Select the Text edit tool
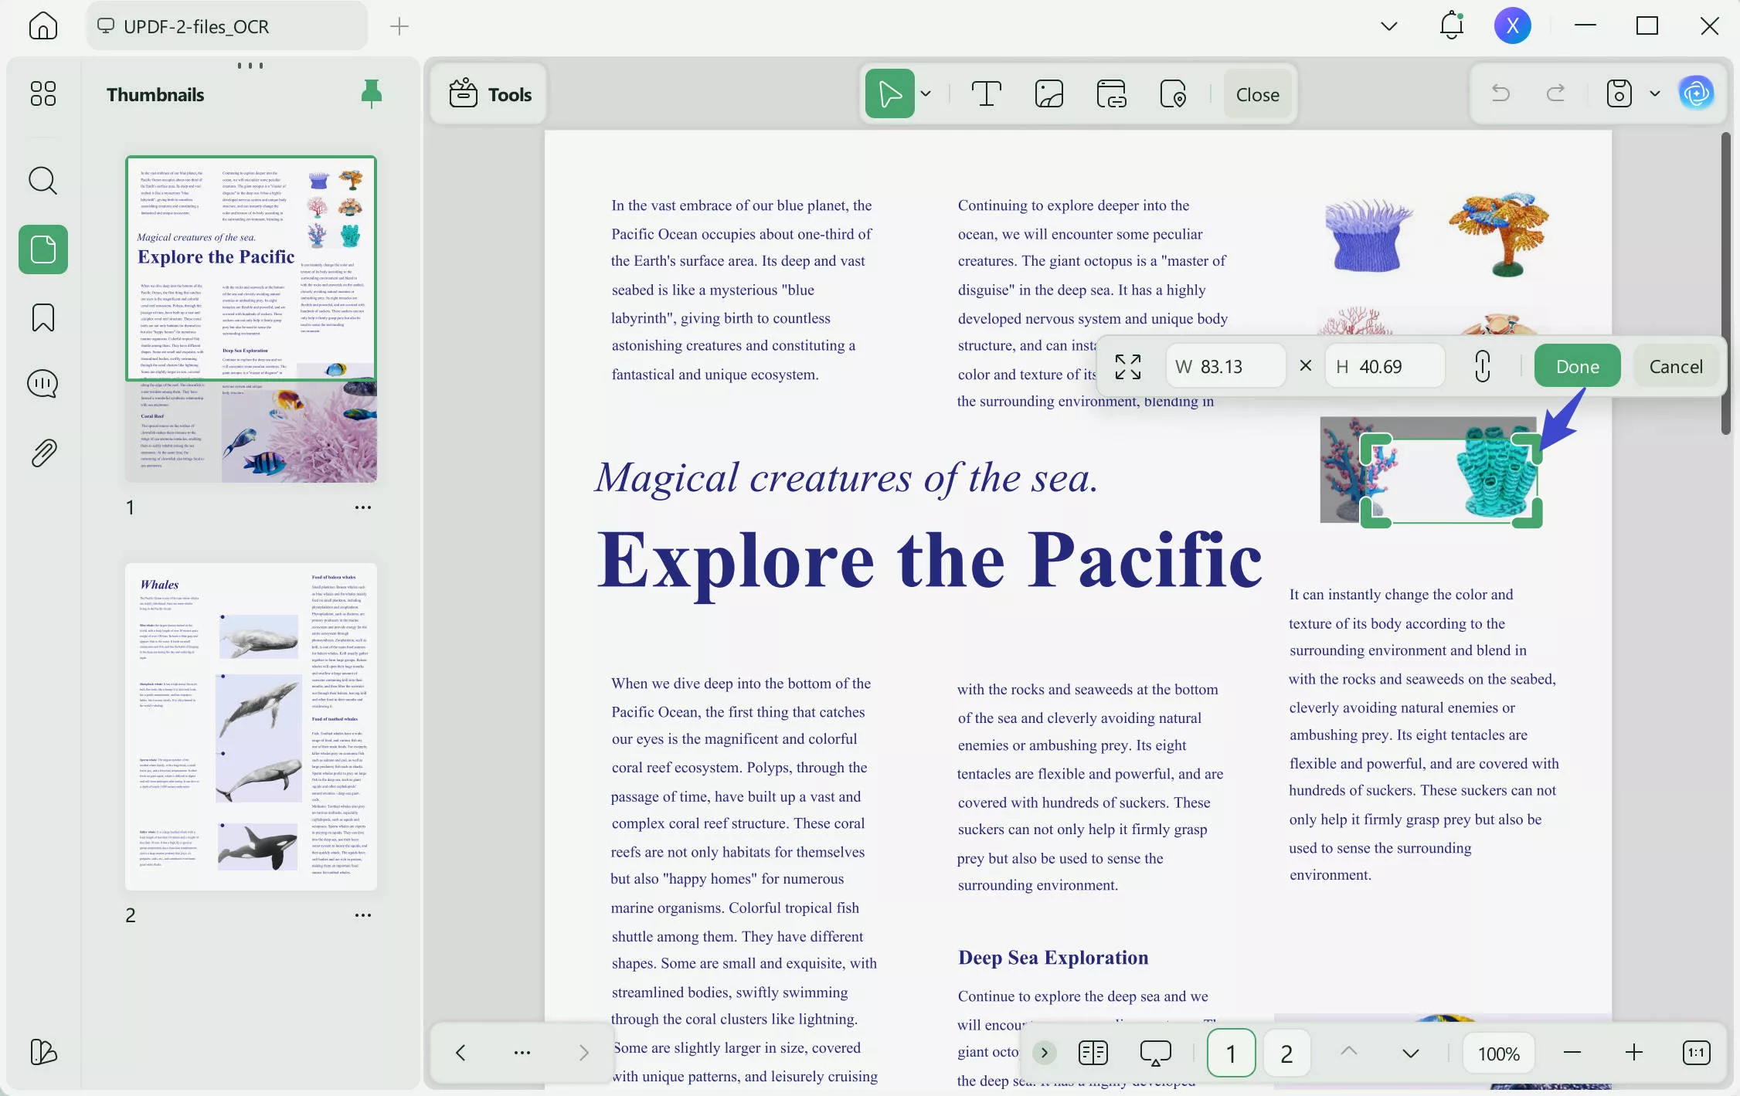Viewport: 1740px width, 1096px height. [986, 94]
